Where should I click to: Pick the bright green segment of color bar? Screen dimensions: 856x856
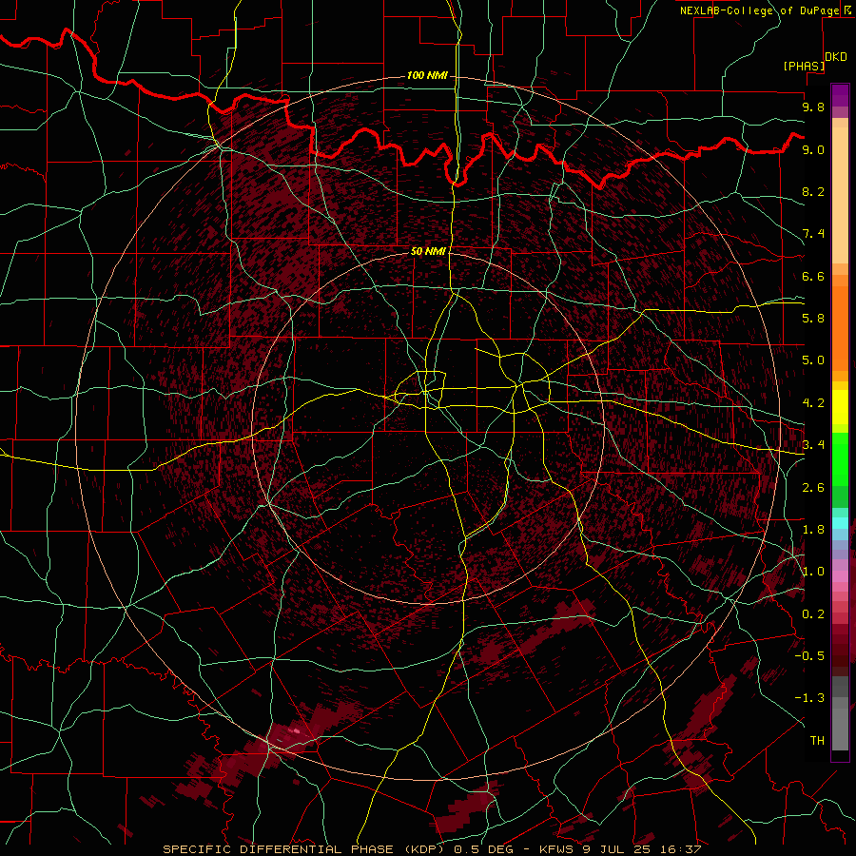(840, 458)
